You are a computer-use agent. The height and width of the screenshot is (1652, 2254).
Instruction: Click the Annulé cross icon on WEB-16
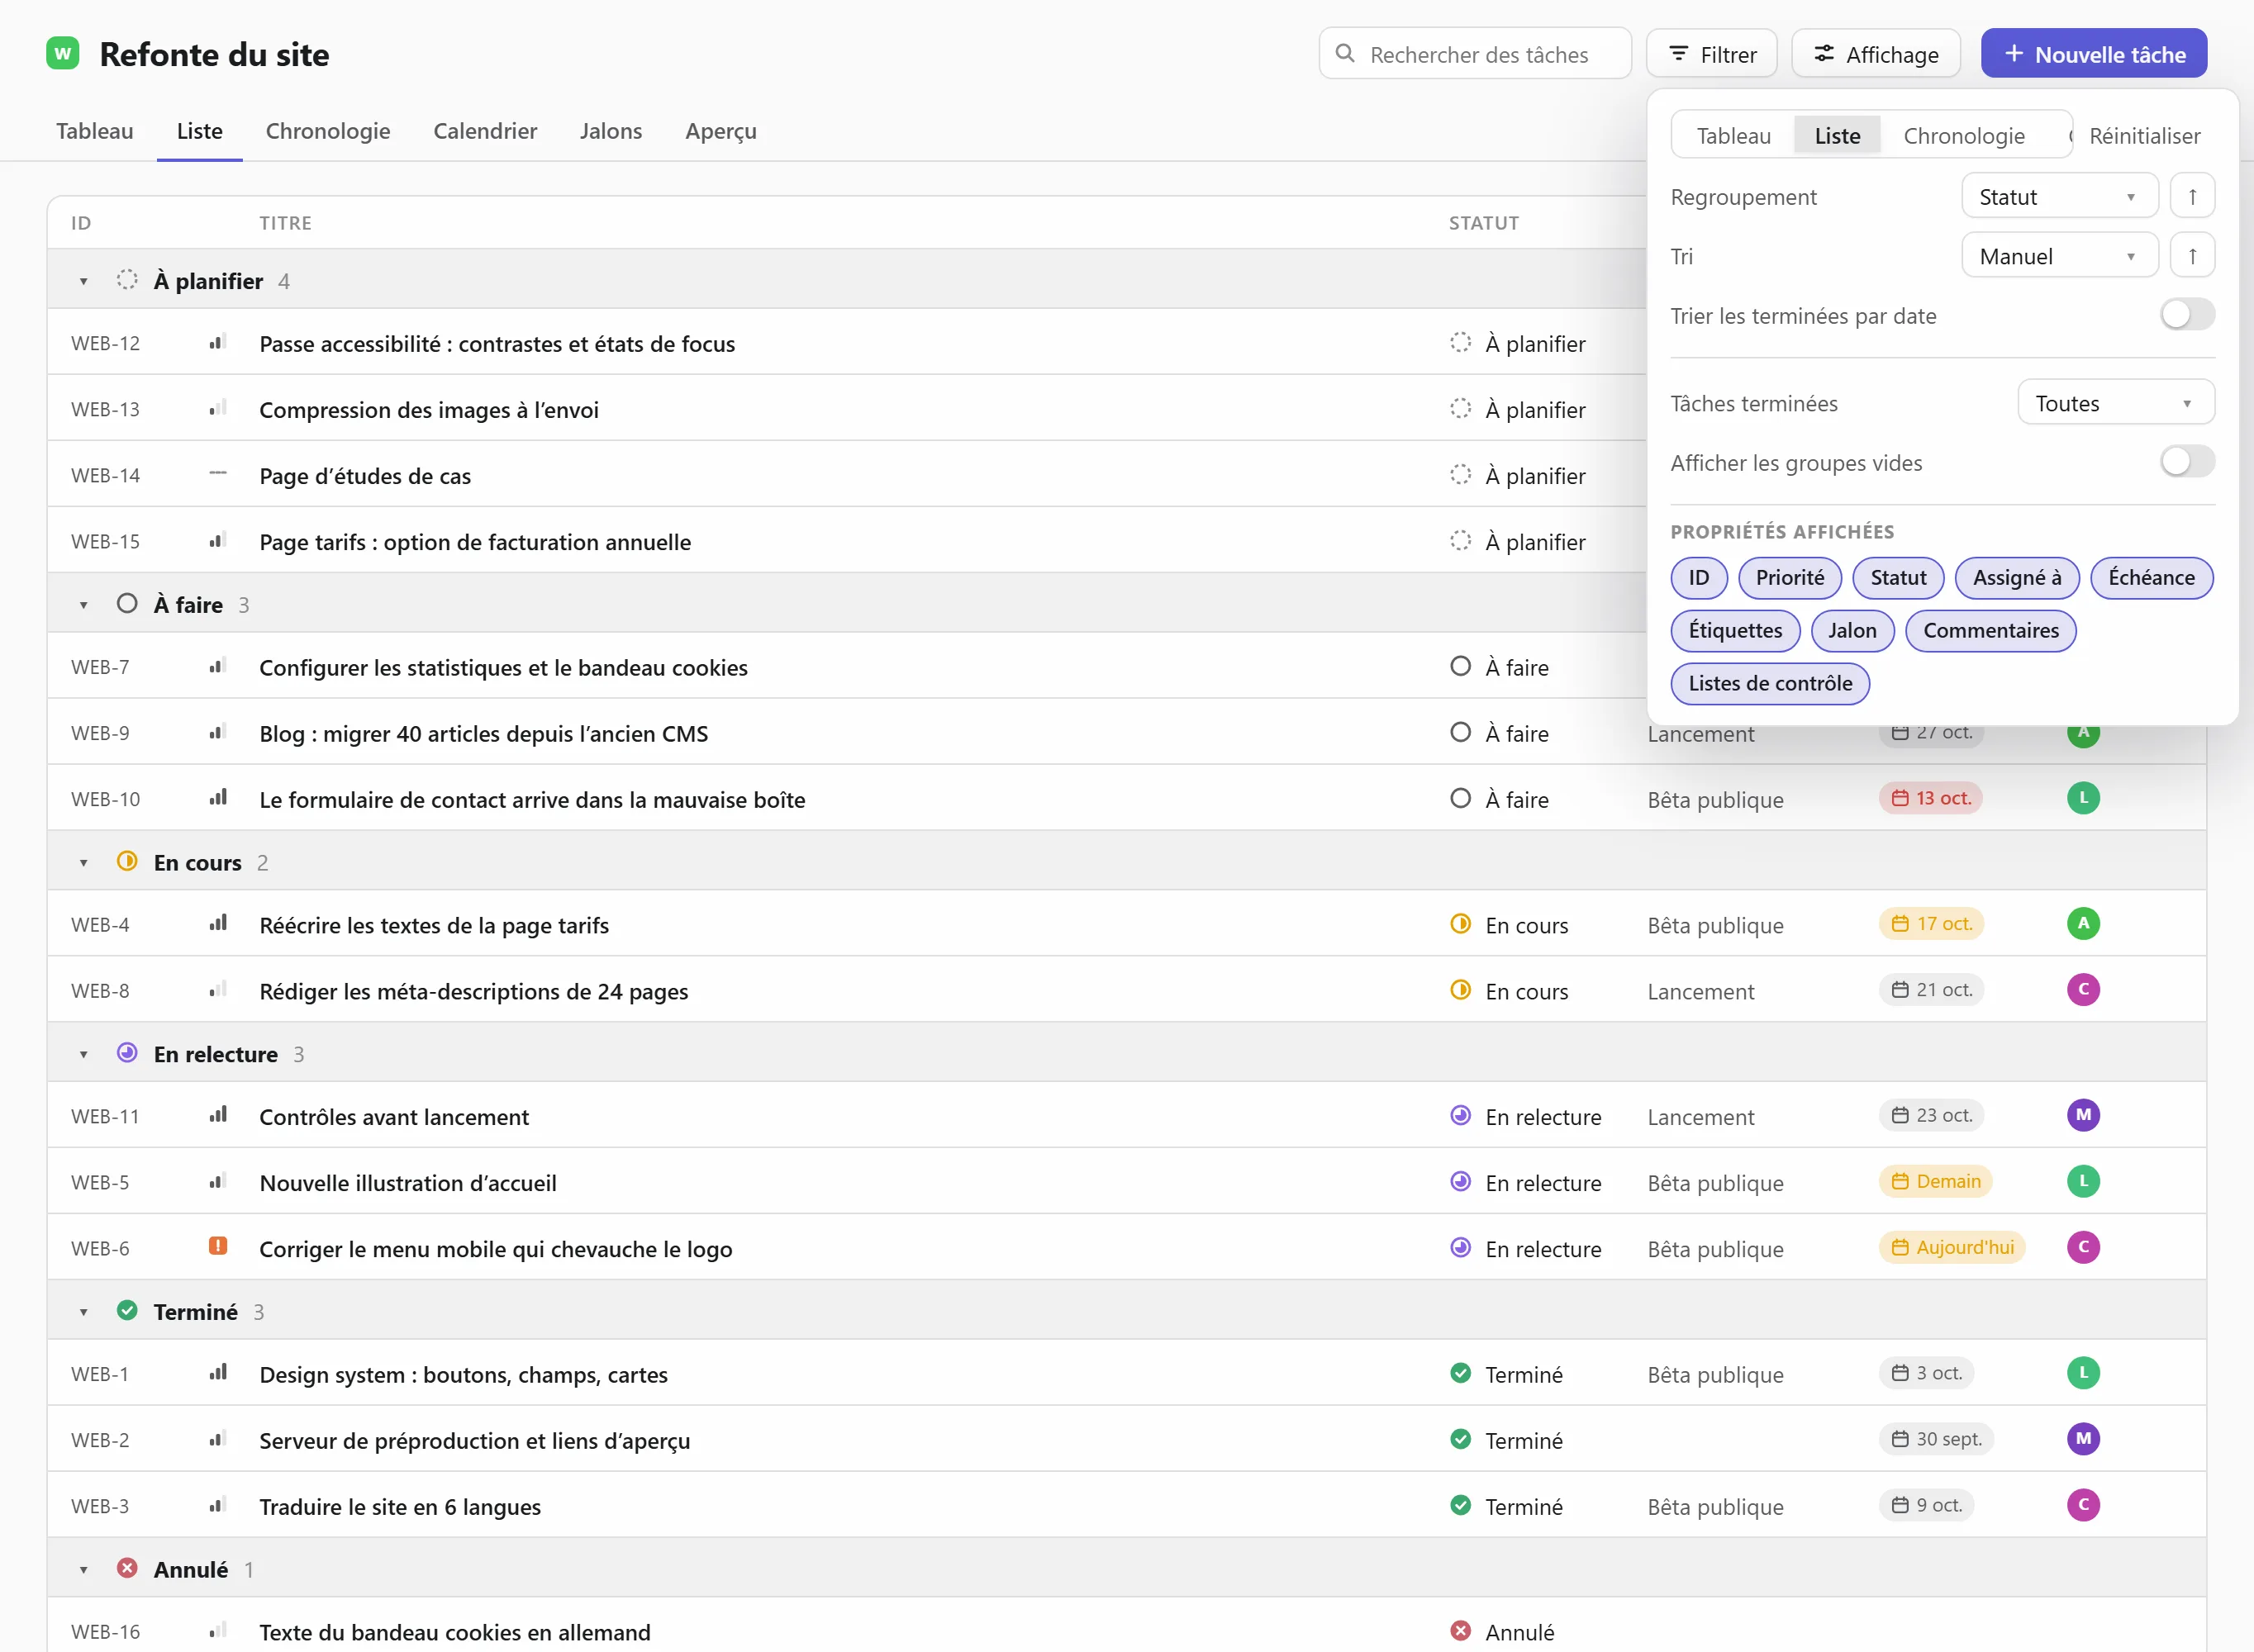point(1460,1631)
